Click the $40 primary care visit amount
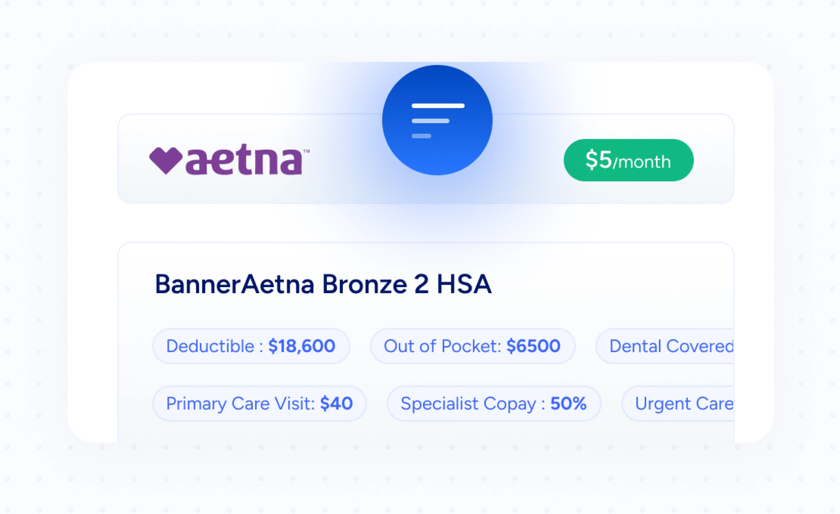The height and width of the screenshot is (514, 840). (x=336, y=404)
